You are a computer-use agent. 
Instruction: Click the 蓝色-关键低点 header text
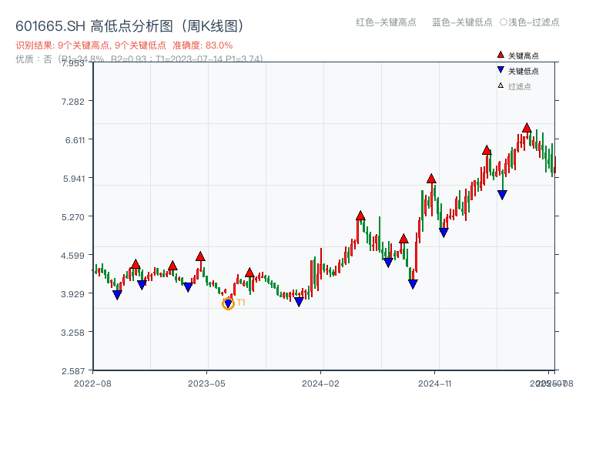462,22
